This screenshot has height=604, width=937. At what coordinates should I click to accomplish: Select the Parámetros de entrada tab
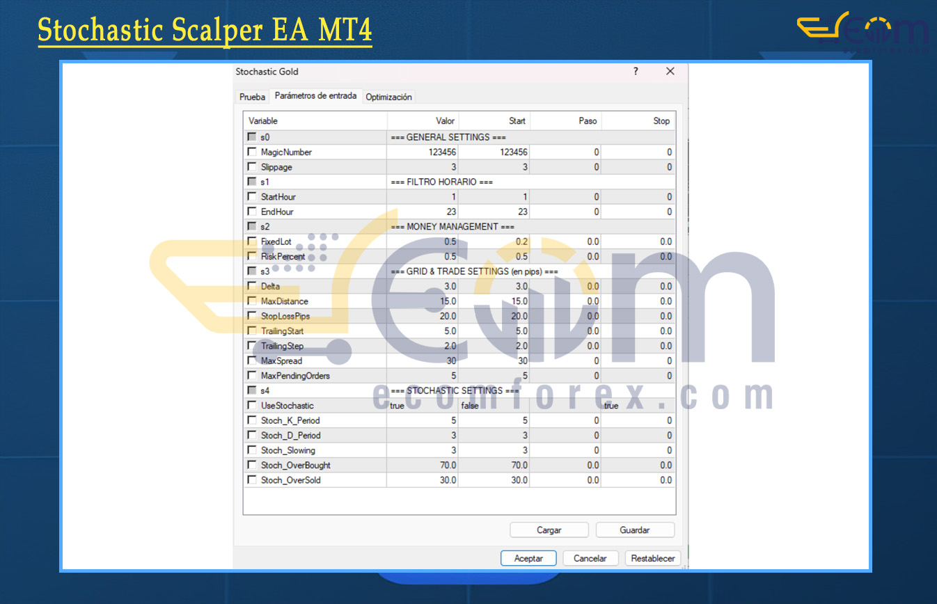[315, 96]
